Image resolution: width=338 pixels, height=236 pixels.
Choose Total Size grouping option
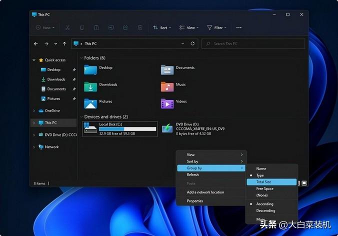coord(271,182)
